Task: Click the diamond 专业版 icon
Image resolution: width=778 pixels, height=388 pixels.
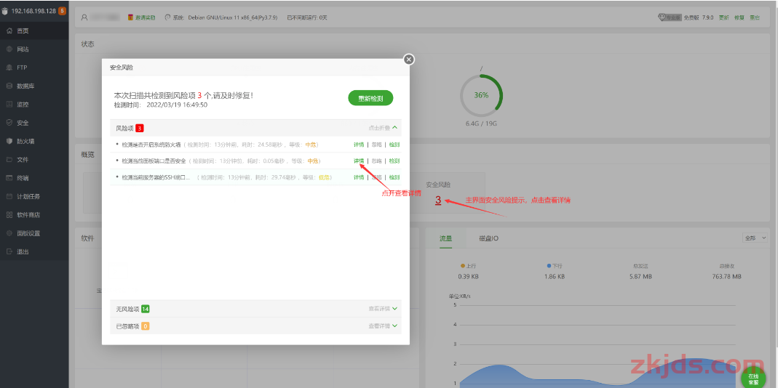Action: (x=662, y=17)
